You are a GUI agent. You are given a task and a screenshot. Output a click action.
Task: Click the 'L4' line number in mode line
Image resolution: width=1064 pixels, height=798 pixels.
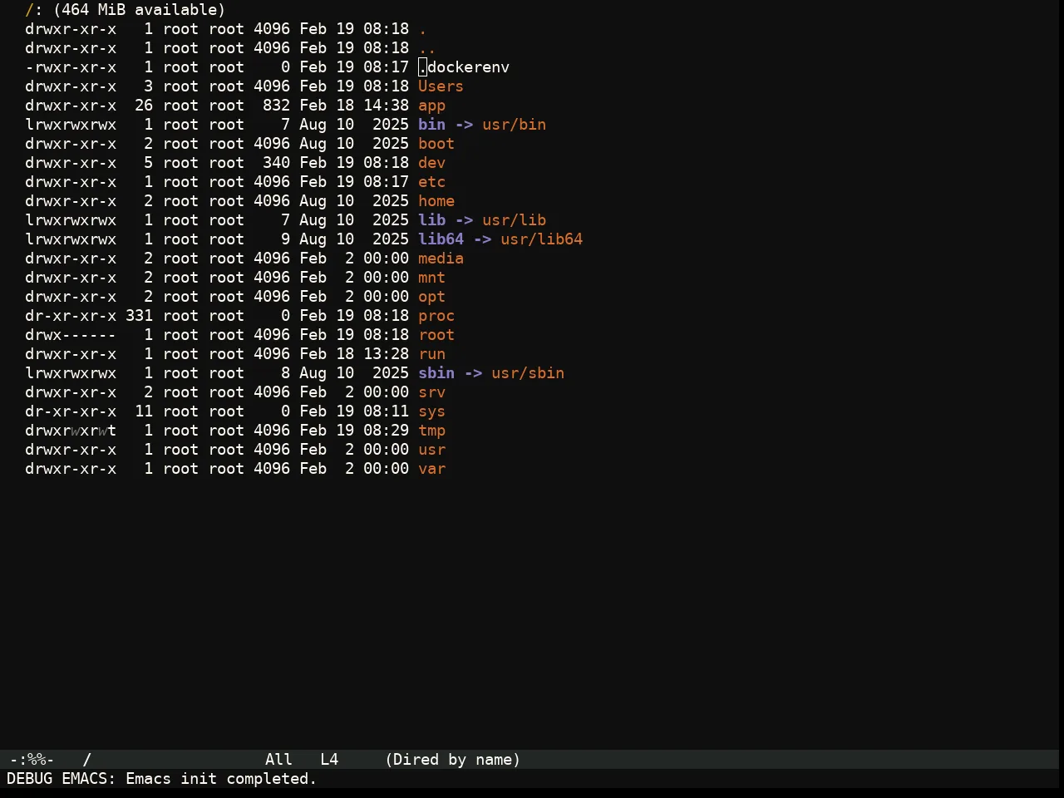point(329,760)
